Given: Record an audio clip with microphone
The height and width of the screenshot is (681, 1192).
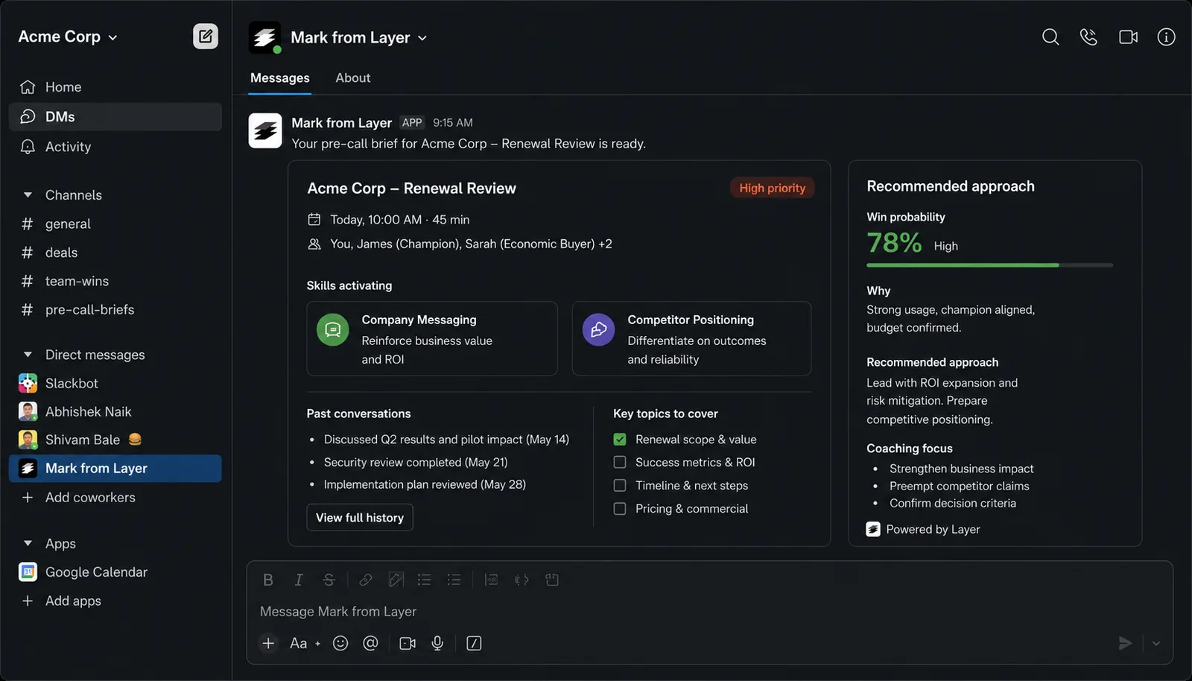Looking at the screenshot, I should coord(437,643).
